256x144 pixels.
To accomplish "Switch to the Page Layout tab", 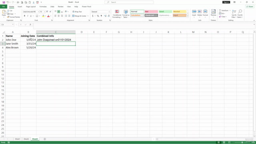I will click(31, 6).
